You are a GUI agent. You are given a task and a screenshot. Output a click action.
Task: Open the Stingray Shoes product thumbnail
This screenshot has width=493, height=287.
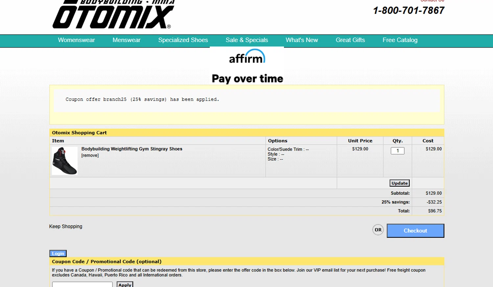click(x=65, y=161)
